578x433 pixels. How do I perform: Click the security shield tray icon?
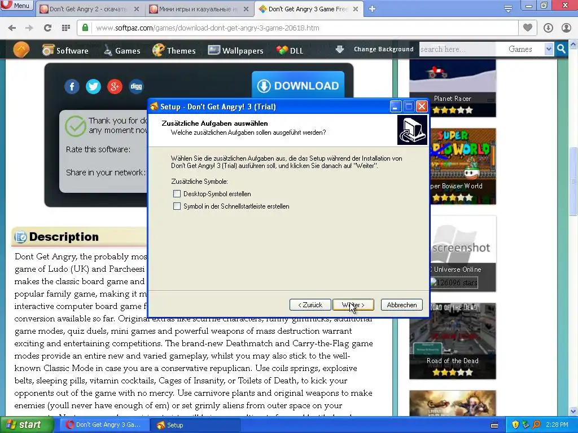pos(515,425)
